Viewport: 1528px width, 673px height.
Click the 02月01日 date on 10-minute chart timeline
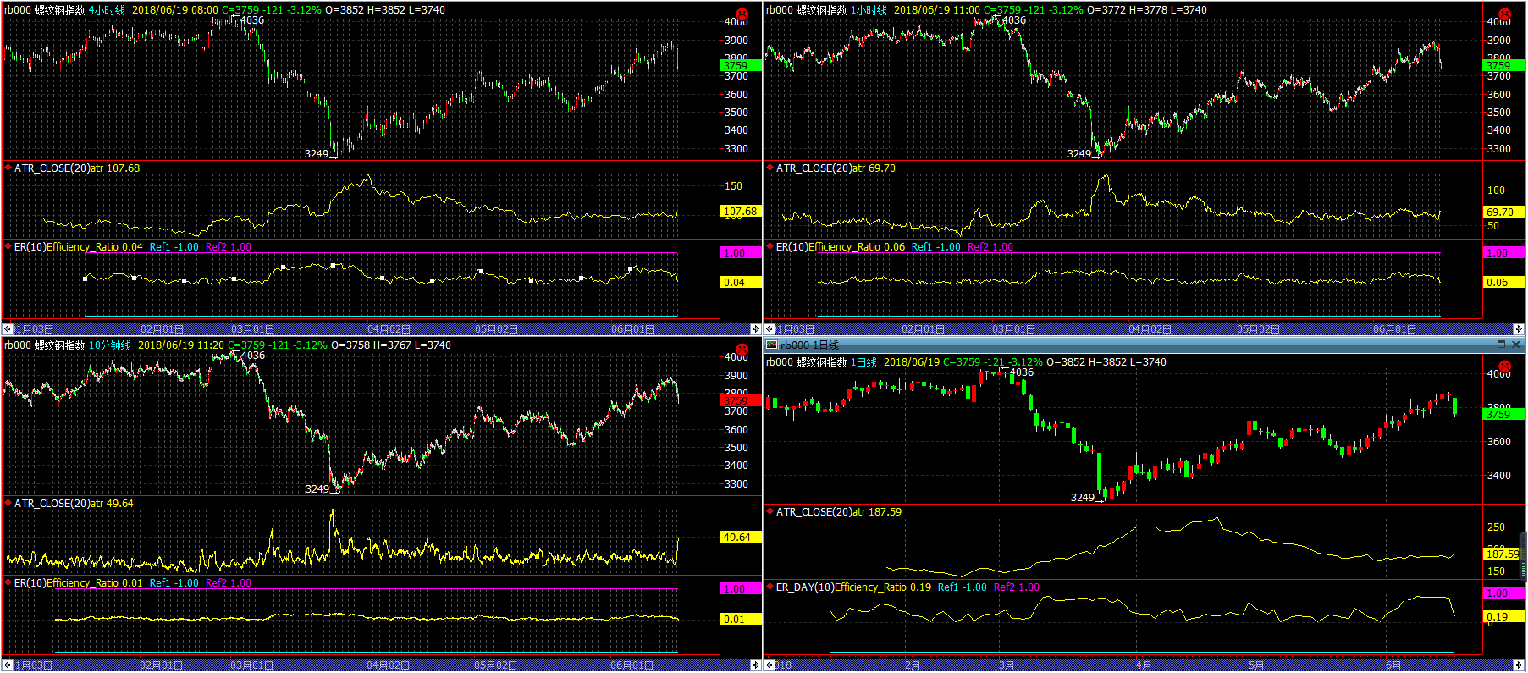point(161,665)
